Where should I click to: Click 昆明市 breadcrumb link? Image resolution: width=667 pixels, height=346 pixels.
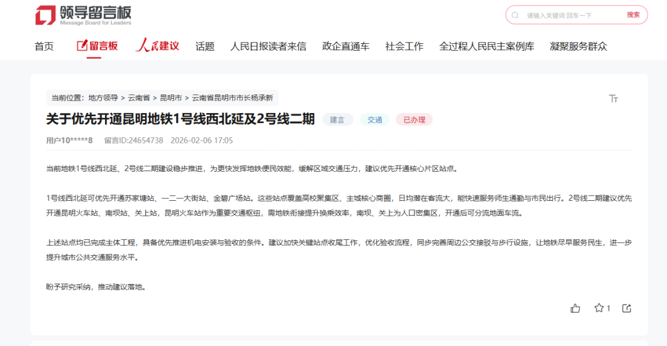171,98
